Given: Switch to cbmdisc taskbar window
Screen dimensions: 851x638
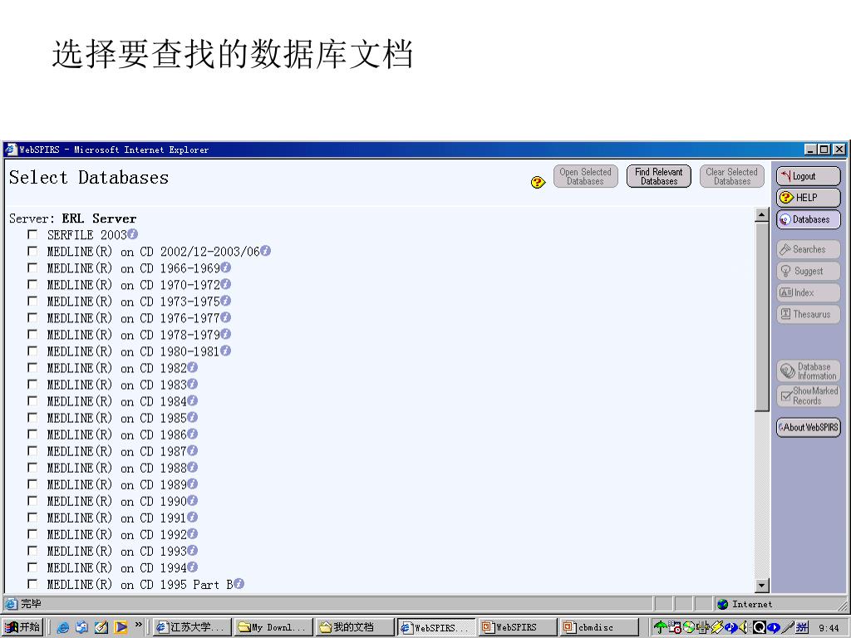Looking at the screenshot, I should pos(599,627).
